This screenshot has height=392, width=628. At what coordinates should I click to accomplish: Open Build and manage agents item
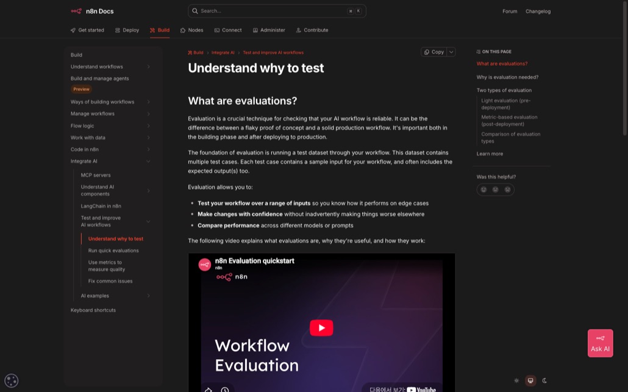(100, 79)
